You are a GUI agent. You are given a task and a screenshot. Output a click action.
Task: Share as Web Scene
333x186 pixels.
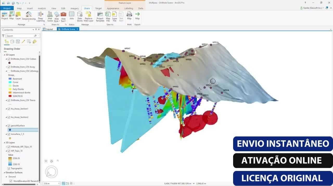tap(50, 16)
